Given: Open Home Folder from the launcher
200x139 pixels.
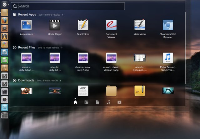Looking at the screenshot, I should (x=5, y=13).
